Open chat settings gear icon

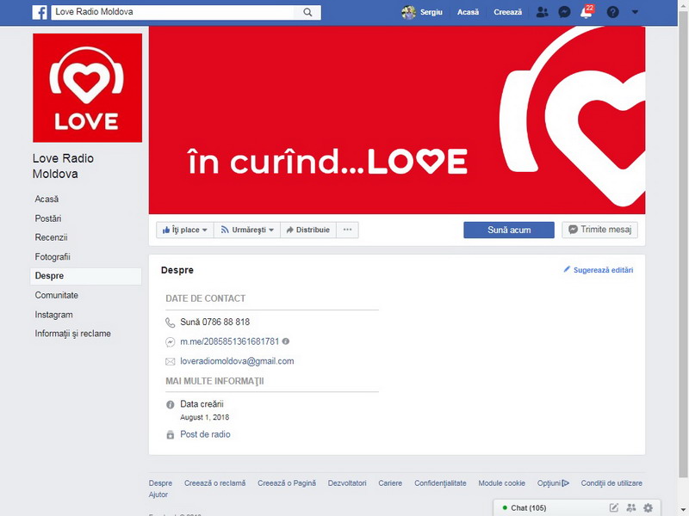(649, 507)
